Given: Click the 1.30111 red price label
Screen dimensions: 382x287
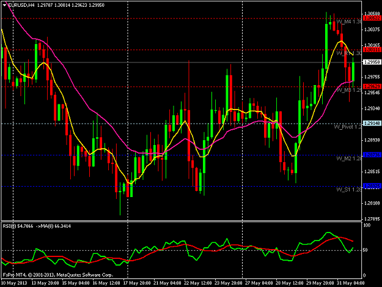Looking at the screenshot, I should 372,50.
